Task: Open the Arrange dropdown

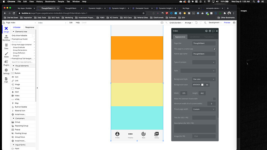Action: [x=189, y=23]
